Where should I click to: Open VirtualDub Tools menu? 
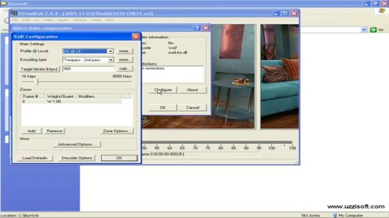coord(96,20)
